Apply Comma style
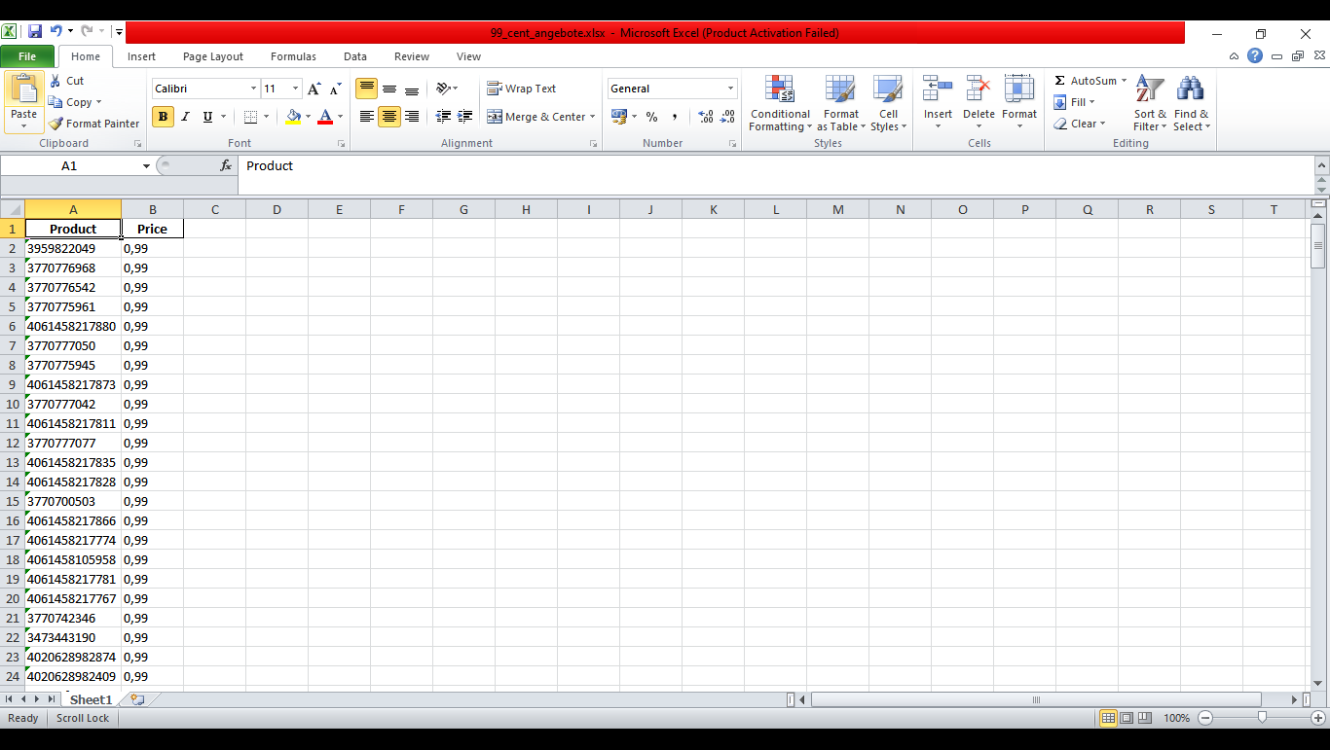This screenshot has height=750, width=1330. (x=674, y=117)
